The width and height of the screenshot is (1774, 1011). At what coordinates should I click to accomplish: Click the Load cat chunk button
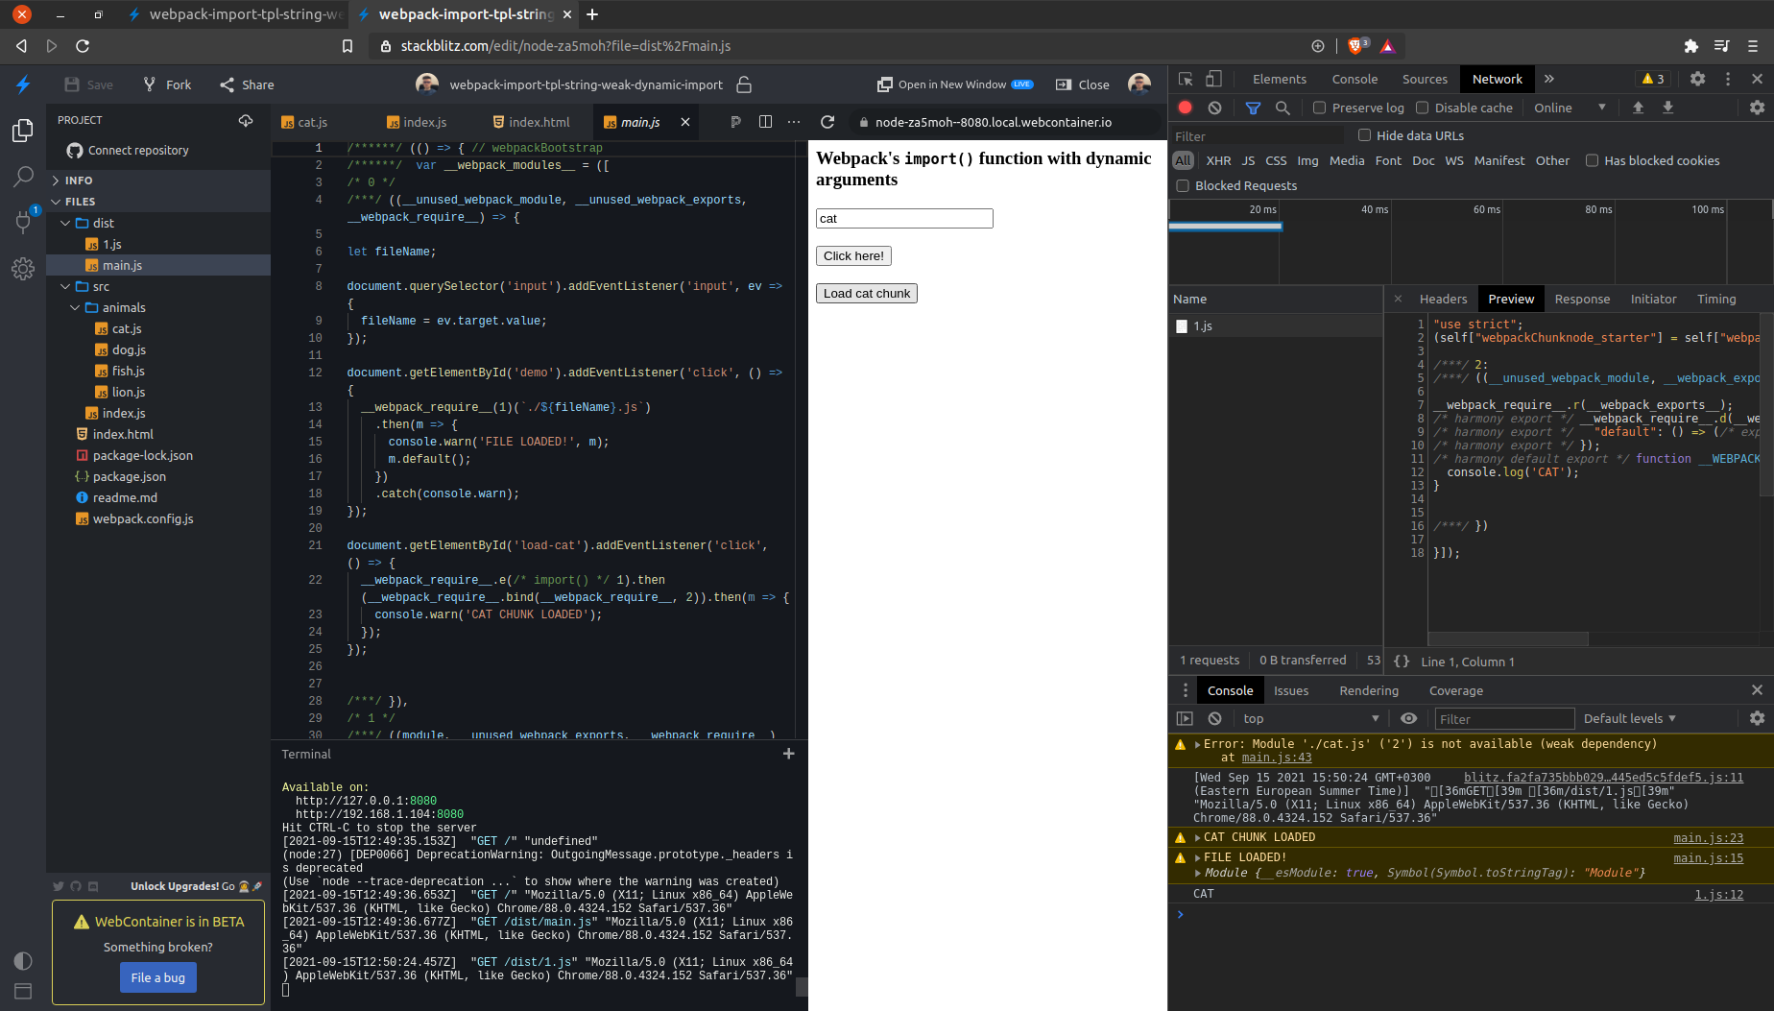tap(866, 293)
